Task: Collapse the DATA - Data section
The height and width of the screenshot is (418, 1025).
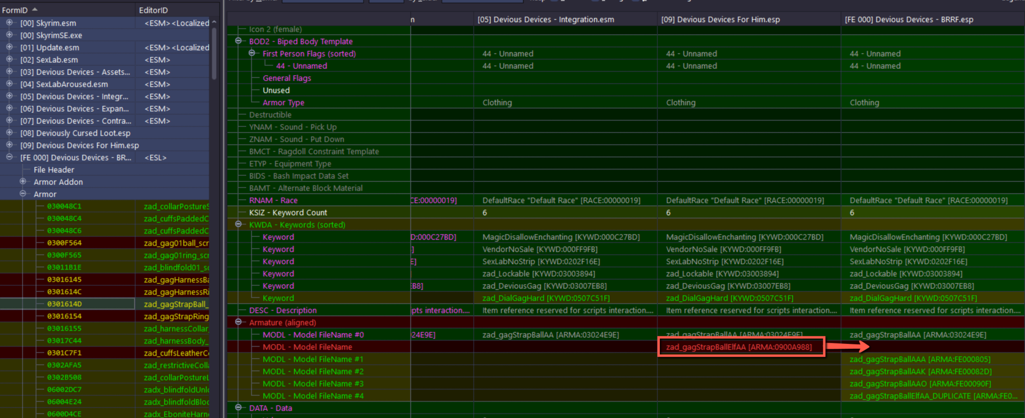Action: click(x=238, y=408)
